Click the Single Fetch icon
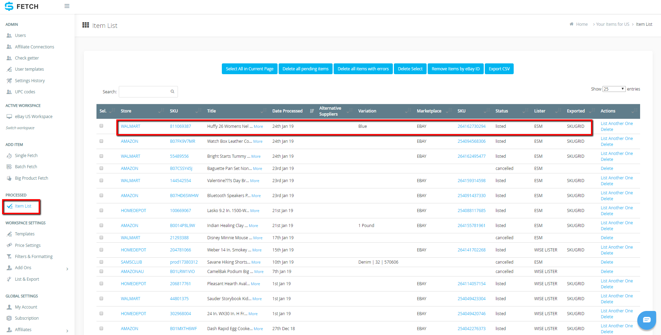The width and height of the screenshot is (661, 335). coord(9,156)
